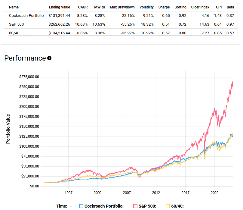Click volatility value 10.92%
Viewport: 243px width, 210px height.
(x=147, y=33)
